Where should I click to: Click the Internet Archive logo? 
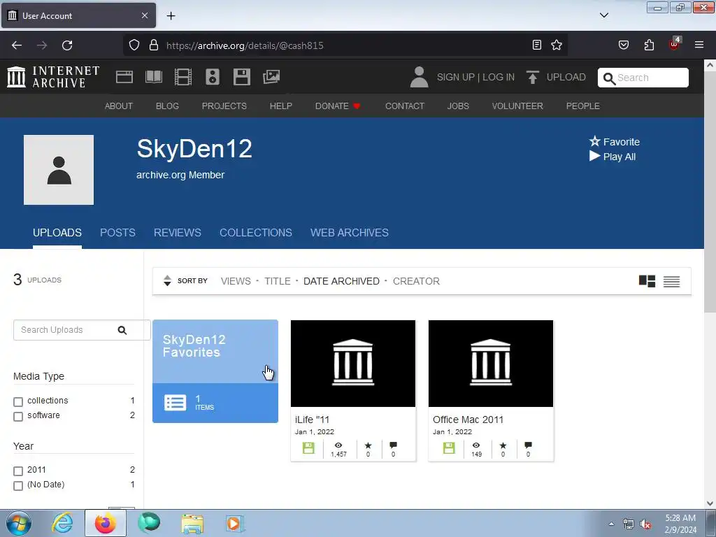53,77
